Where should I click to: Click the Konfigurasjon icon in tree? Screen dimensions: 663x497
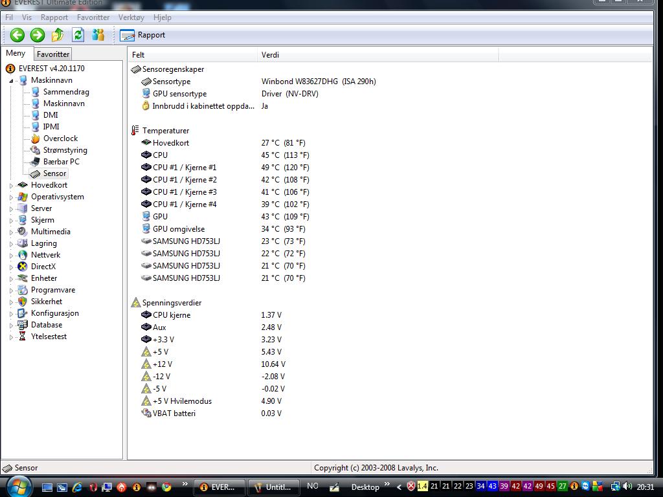22,313
